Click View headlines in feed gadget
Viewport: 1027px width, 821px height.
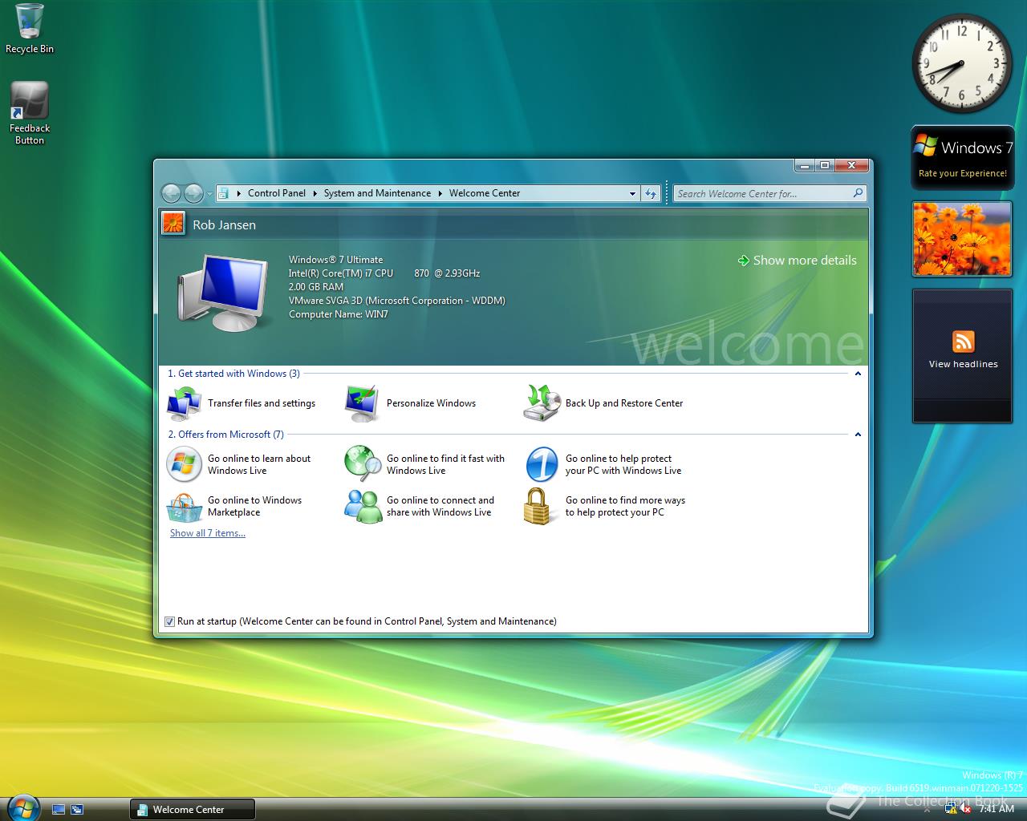[x=963, y=364]
